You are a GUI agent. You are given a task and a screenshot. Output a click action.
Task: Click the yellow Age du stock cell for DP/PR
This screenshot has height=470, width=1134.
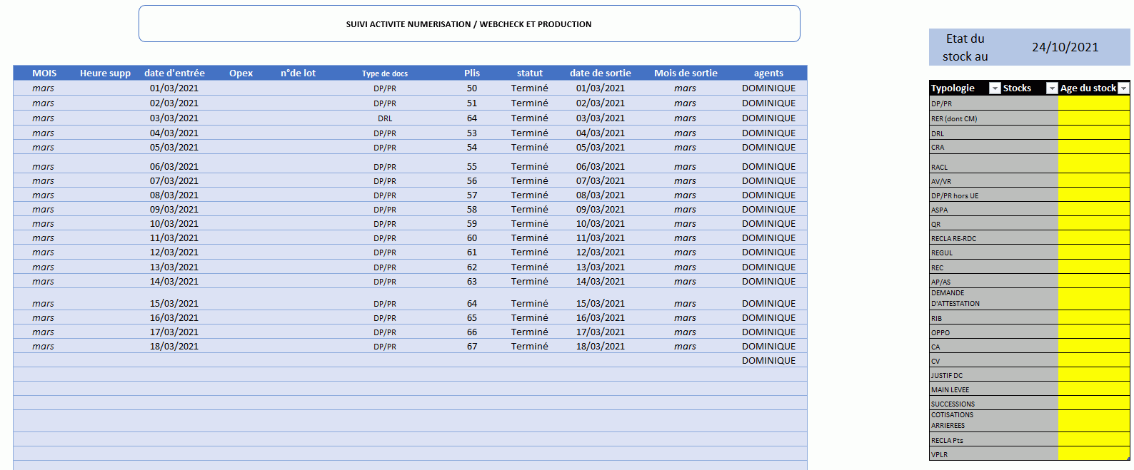coord(1093,103)
